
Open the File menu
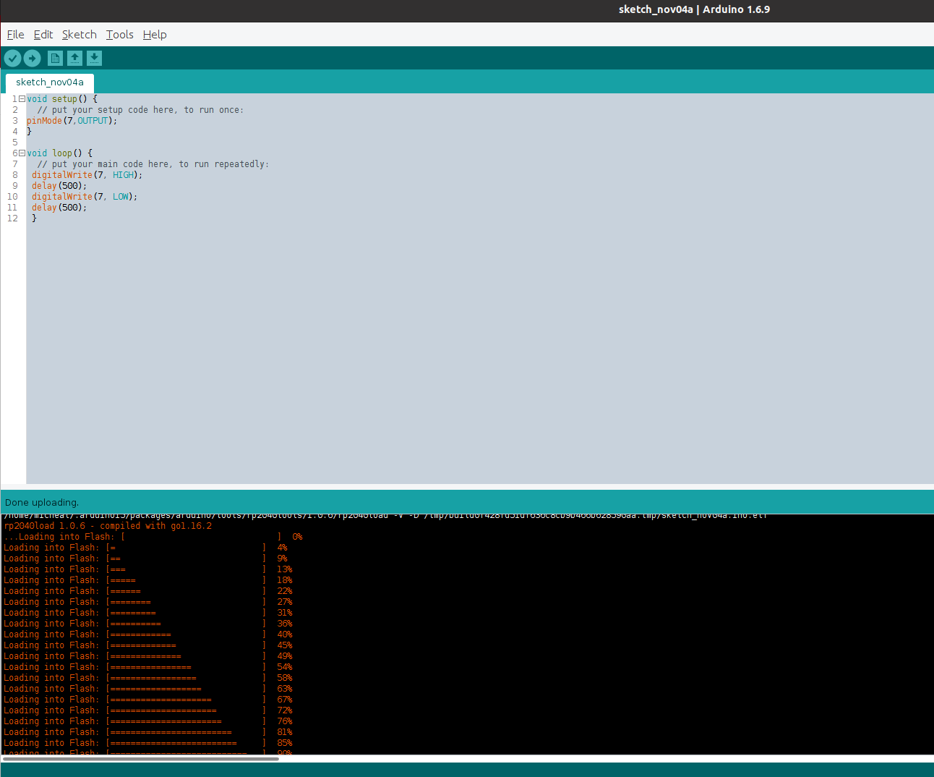point(14,34)
